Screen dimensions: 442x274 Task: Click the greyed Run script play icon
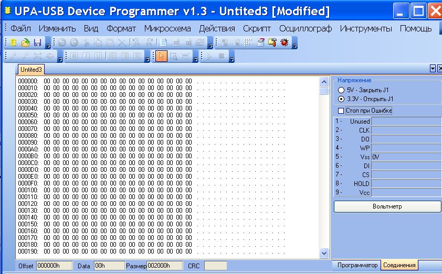click(209, 56)
